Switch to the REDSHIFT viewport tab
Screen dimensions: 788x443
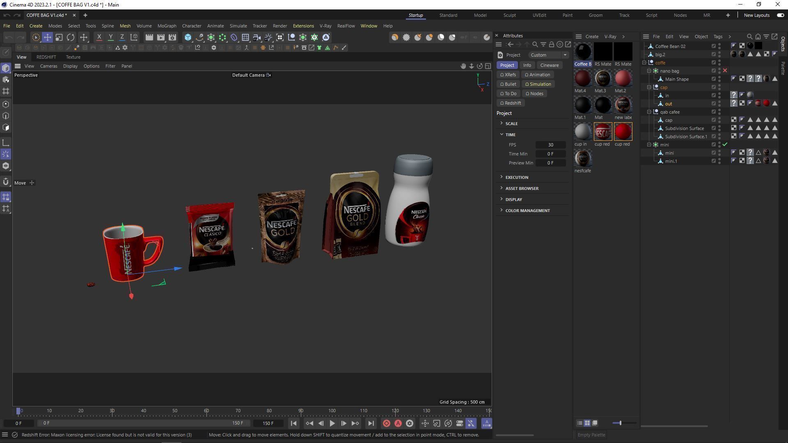[x=46, y=57]
